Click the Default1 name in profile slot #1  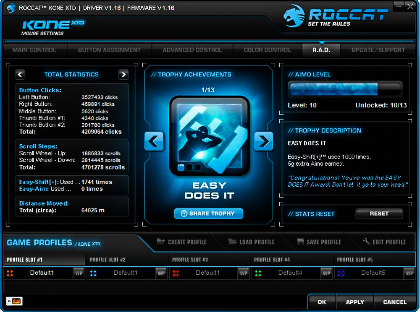pyautogui.click(x=42, y=273)
